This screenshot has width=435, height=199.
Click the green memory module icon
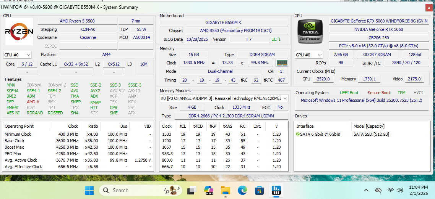[x=282, y=63]
